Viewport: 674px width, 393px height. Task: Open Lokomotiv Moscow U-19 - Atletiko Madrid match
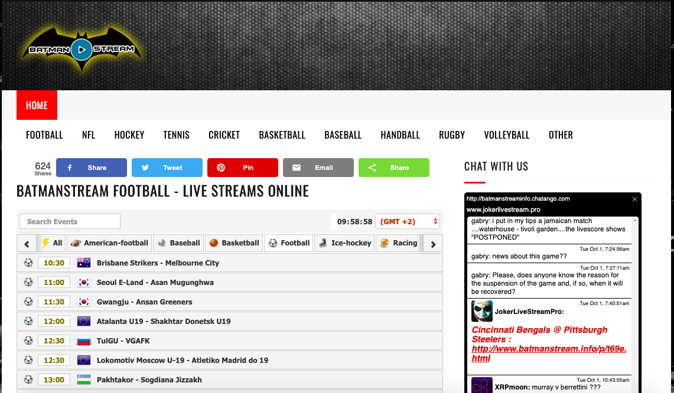click(230, 360)
